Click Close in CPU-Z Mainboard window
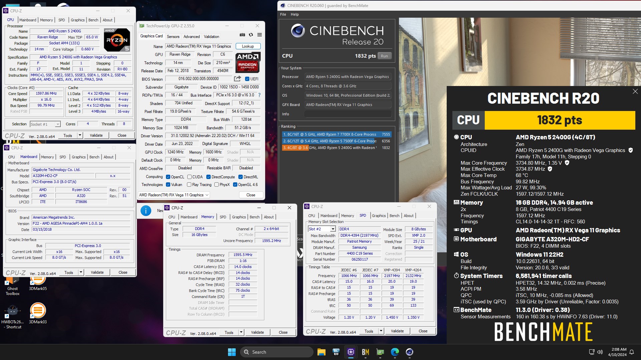Screen dimensions: 641x360 coord(123,272)
